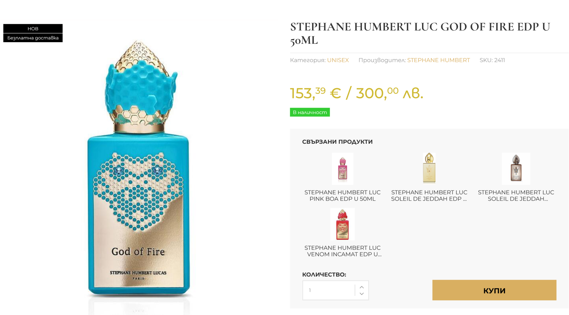
Task: Click the quantity input field
Action: click(329, 290)
